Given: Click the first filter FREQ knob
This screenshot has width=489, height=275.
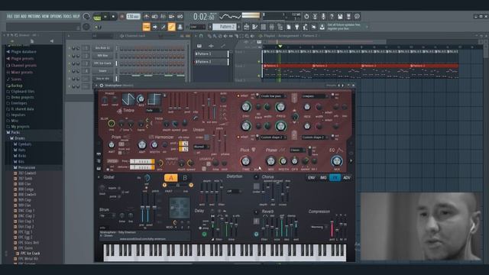Looking at the screenshot, I should (x=280, y=107).
